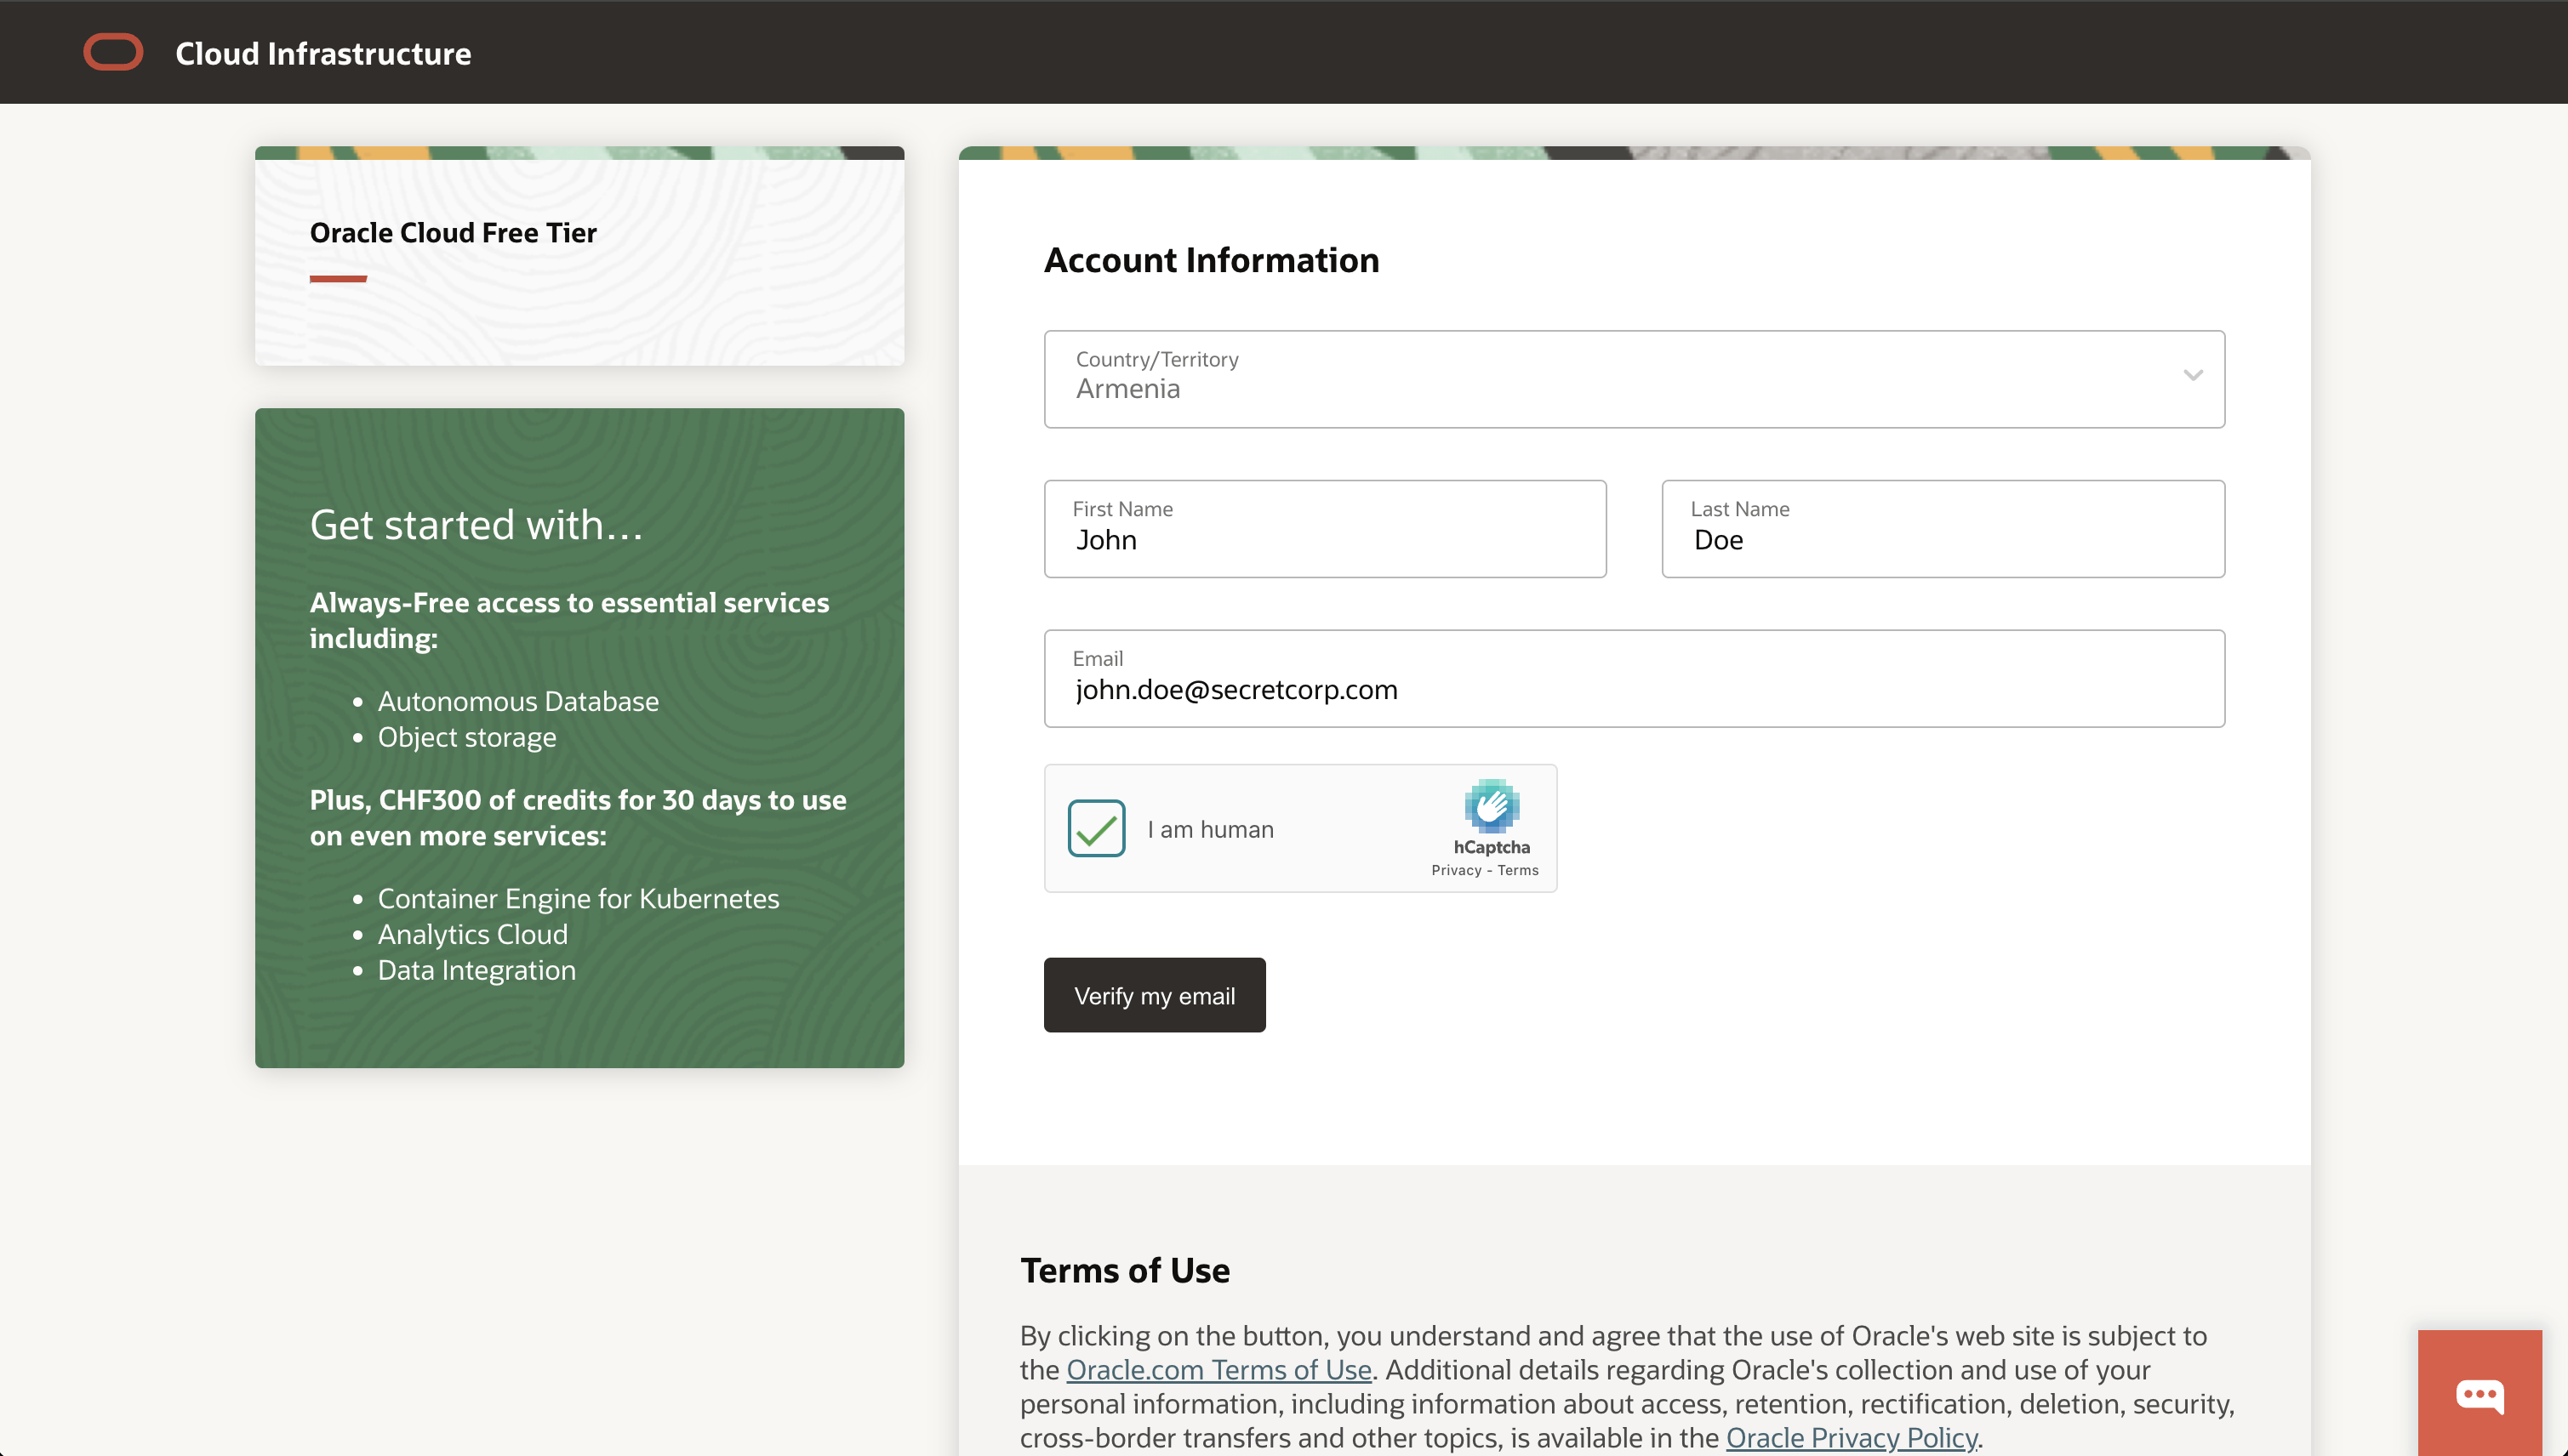Click the Get started with… heading

pos(477,524)
